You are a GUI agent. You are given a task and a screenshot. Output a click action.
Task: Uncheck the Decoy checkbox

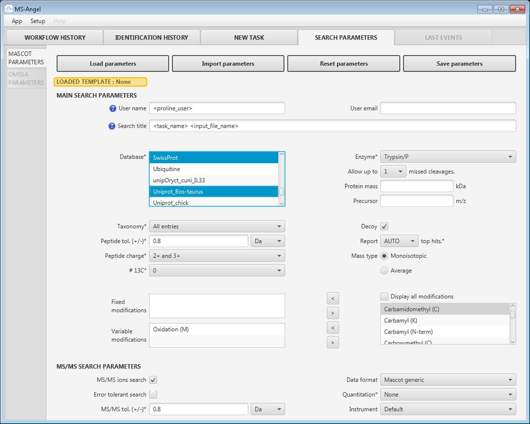pos(384,227)
